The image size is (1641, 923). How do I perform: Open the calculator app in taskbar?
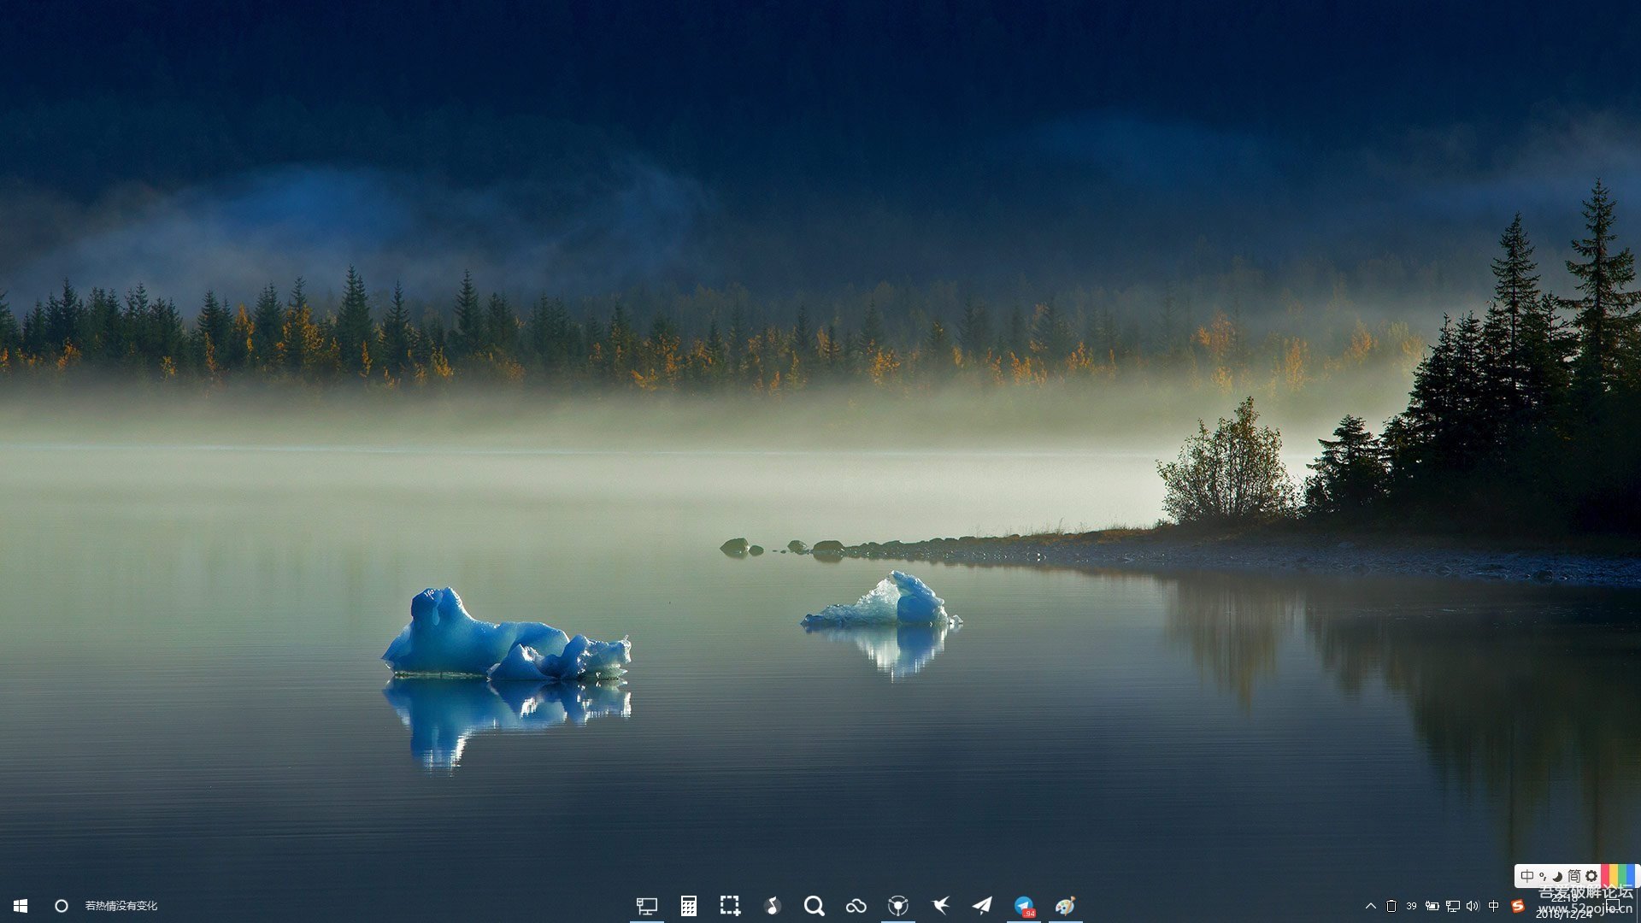point(688,906)
